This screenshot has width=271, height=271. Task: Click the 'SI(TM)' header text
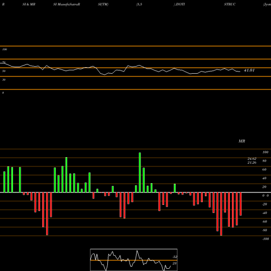point(103,4)
